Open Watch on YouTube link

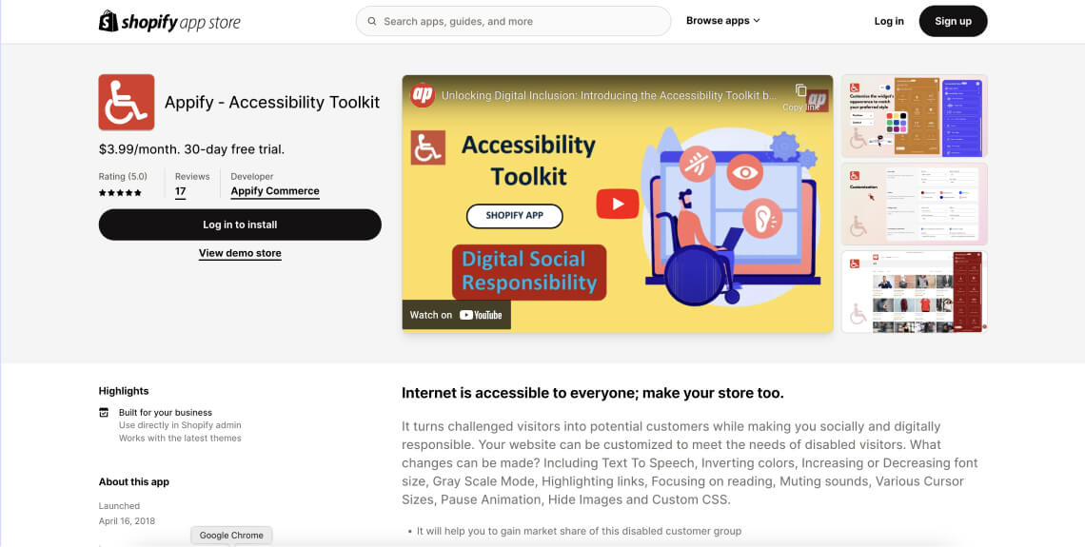click(456, 315)
